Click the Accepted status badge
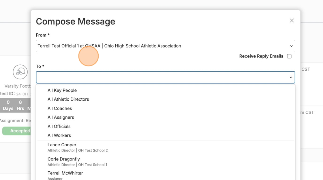Image resolution: width=323 pixels, height=180 pixels. pyautogui.click(x=17, y=131)
